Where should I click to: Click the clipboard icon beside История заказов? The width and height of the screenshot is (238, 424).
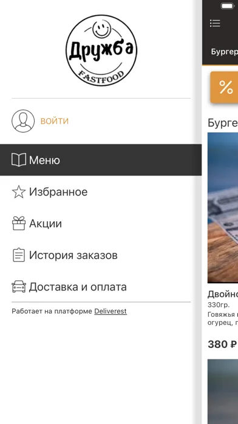[x=19, y=255]
